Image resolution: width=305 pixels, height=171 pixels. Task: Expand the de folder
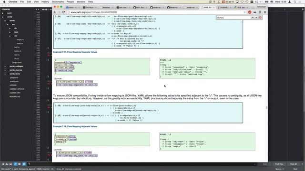tap(10, 28)
